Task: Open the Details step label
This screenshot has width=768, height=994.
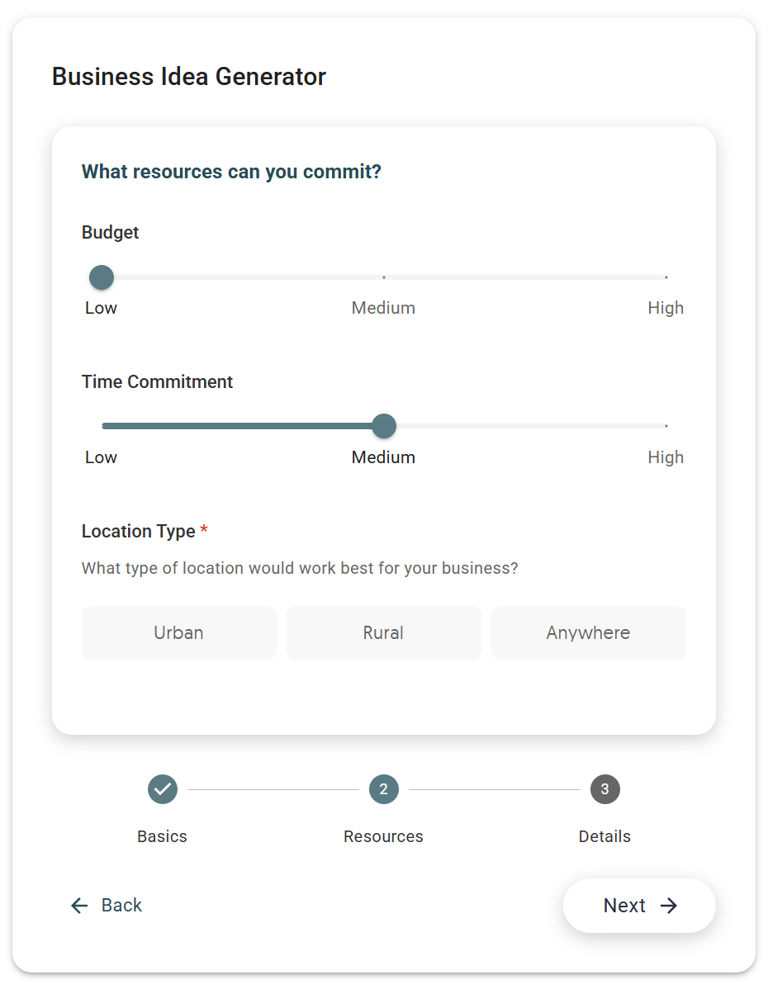Action: (605, 836)
